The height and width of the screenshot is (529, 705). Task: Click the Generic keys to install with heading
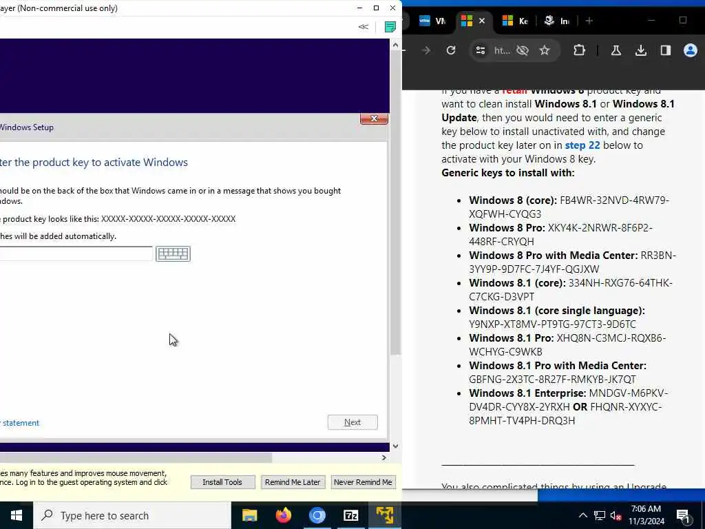point(507,173)
